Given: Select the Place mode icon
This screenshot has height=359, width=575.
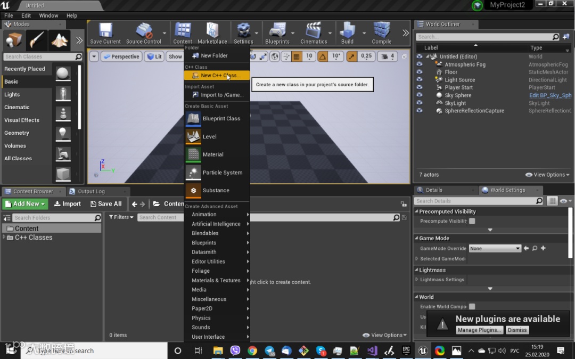Looking at the screenshot, I should coord(13,40).
